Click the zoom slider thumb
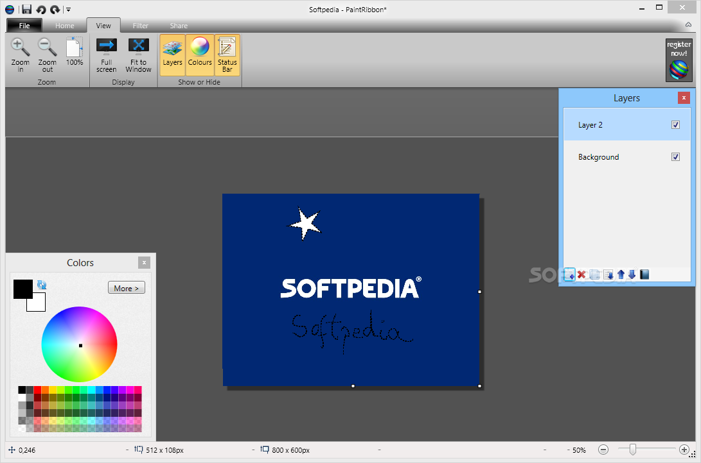701x463 pixels. 633,450
